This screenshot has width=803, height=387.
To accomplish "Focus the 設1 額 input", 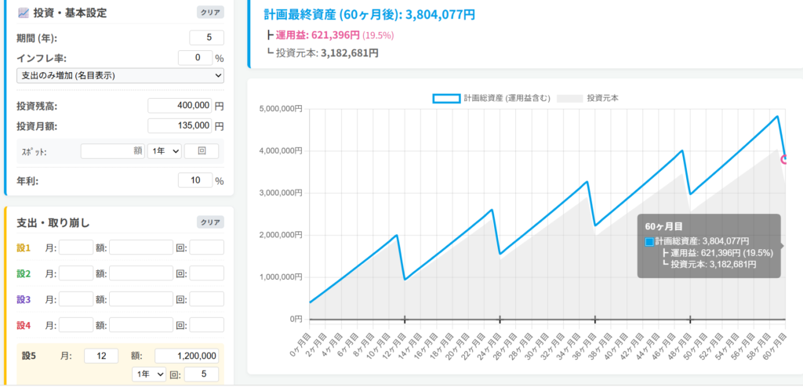I will pyautogui.click(x=141, y=248).
